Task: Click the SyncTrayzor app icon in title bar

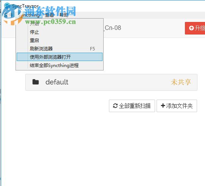Action: [7, 6]
